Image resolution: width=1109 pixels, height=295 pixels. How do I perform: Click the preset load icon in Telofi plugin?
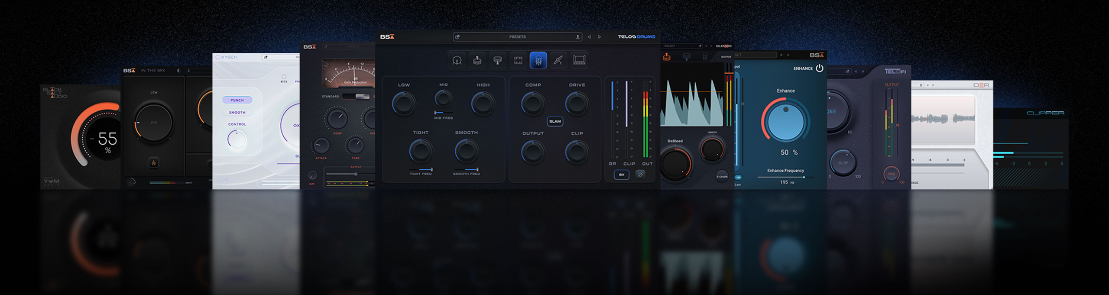pos(847,71)
